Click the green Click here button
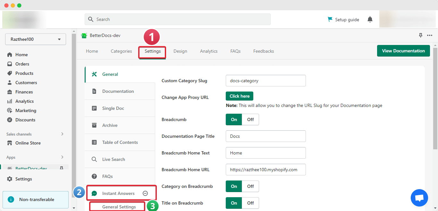 click(240, 96)
